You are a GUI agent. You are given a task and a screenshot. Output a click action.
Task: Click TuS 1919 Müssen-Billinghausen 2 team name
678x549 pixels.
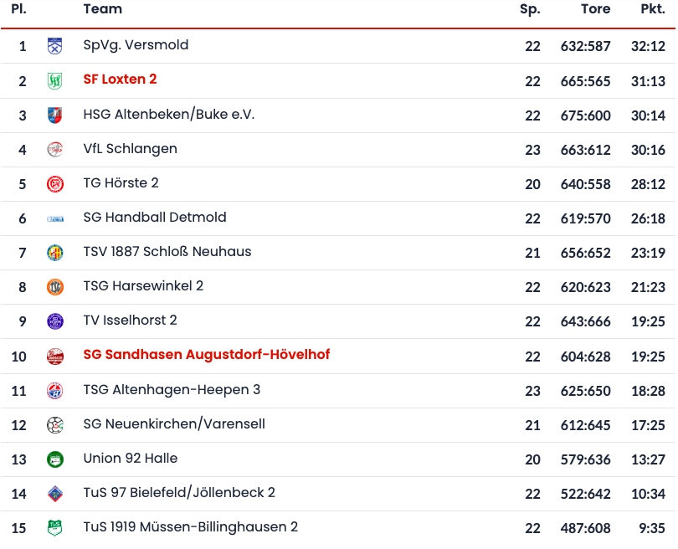190,527
